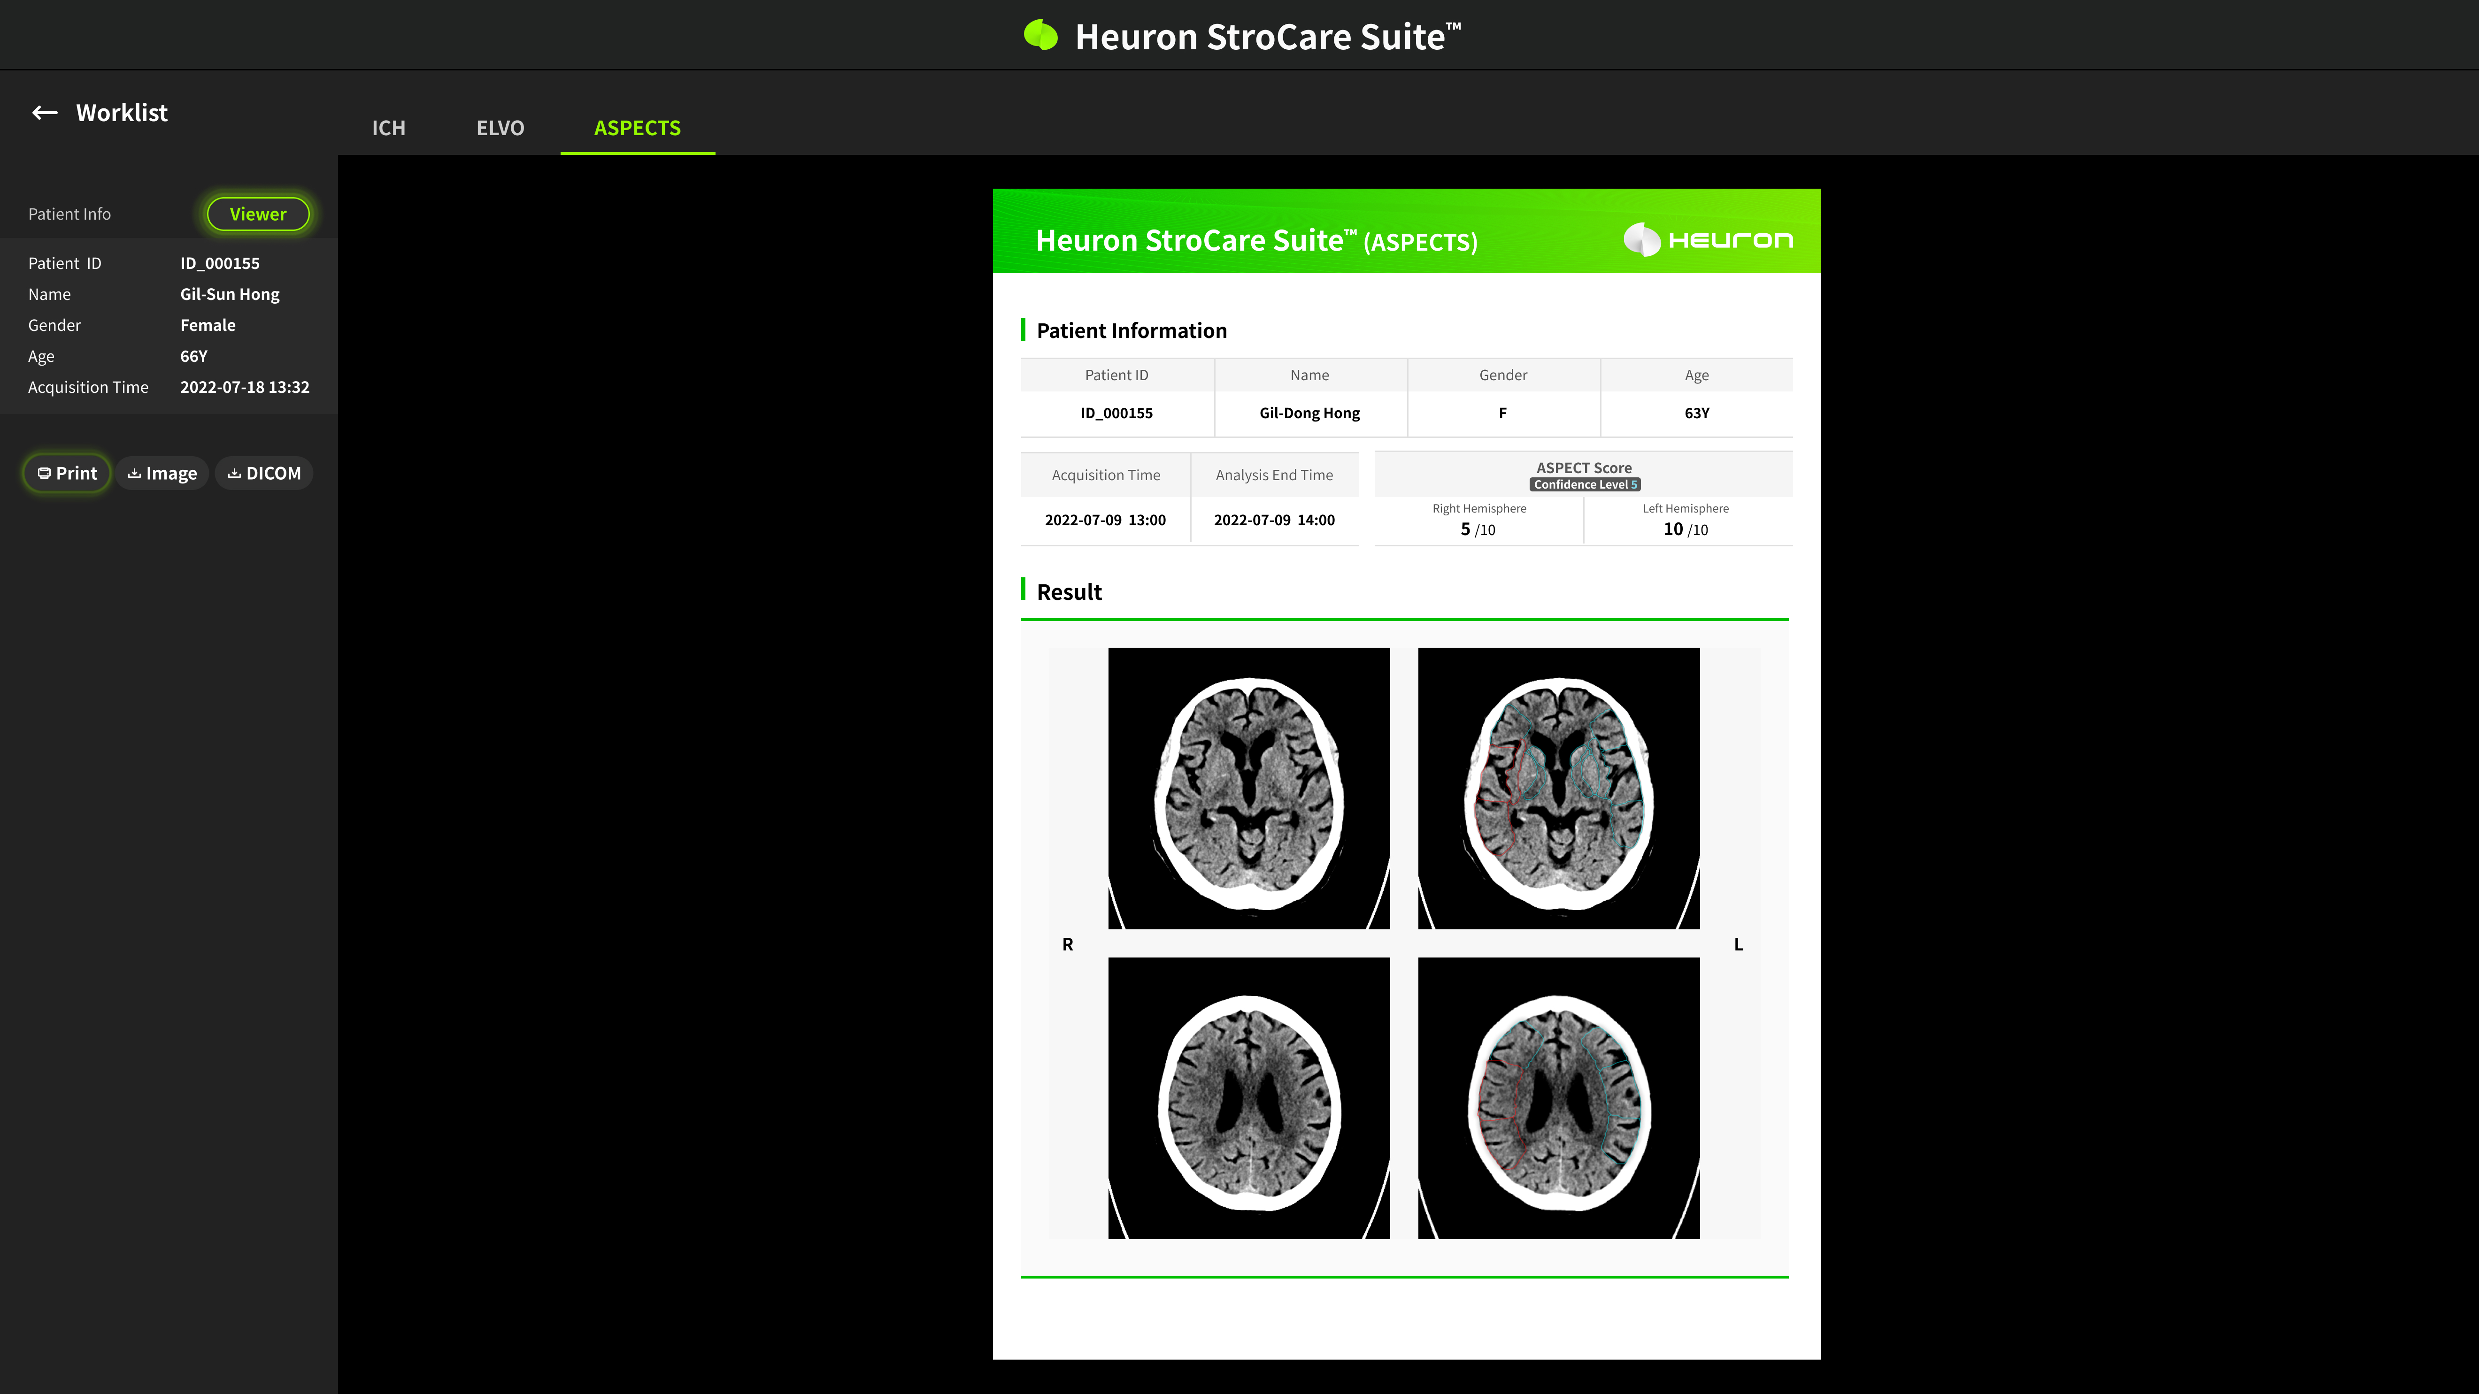Image resolution: width=2479 pixels, height=1394 pixels.
Task: Click Right Hemisphere score 5/10
Action: (x=1478, y=529)
